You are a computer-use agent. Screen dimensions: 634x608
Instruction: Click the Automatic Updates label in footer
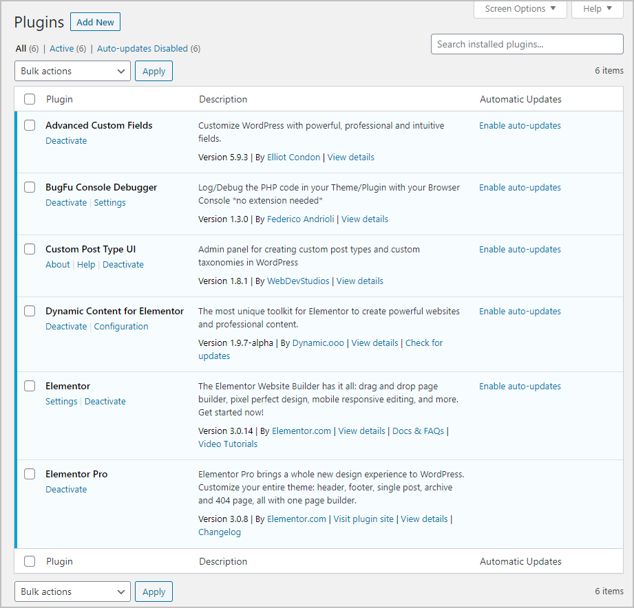click(x=520, y=561)
